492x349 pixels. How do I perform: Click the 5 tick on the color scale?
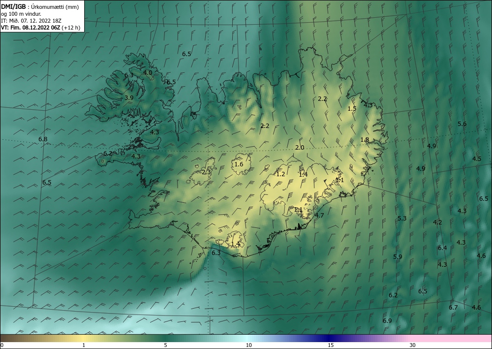[x=165, y=345]
